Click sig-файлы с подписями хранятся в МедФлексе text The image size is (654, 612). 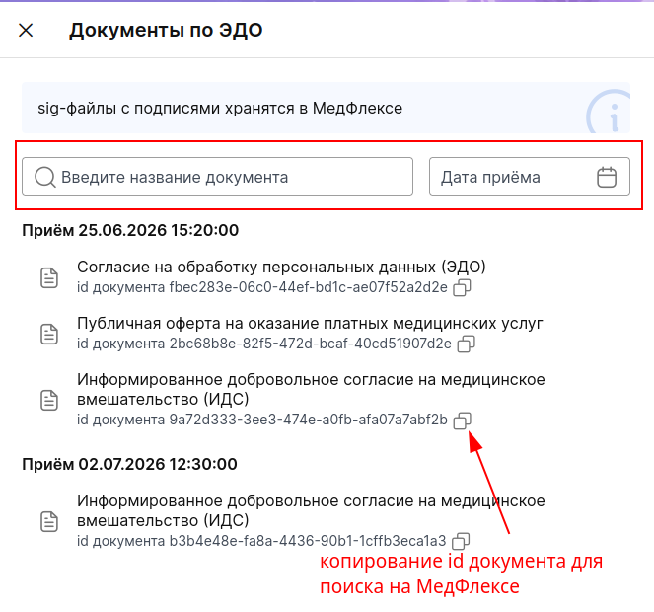[x=220, y=109]
